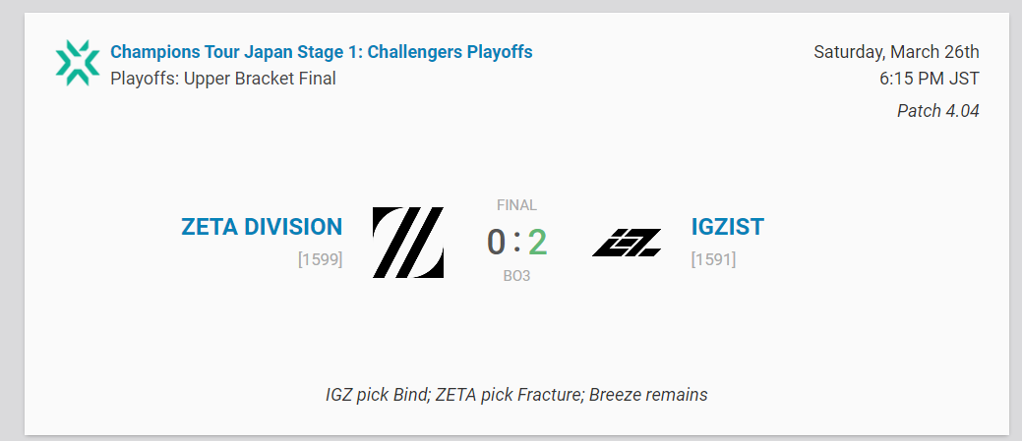Click ZETA DIVISION's 1599 rating
The height and width of the screenshot is (441, 1022).
coord(320,260)
